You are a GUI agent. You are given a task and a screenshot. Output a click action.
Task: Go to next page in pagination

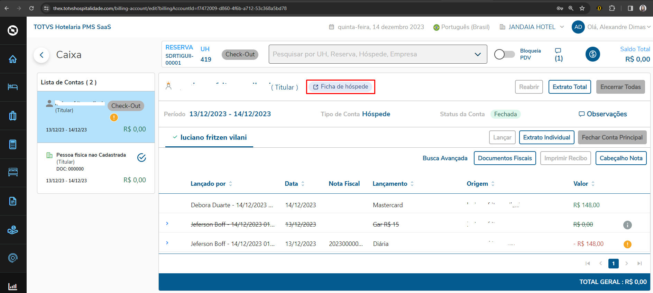(x=626, y=264)
